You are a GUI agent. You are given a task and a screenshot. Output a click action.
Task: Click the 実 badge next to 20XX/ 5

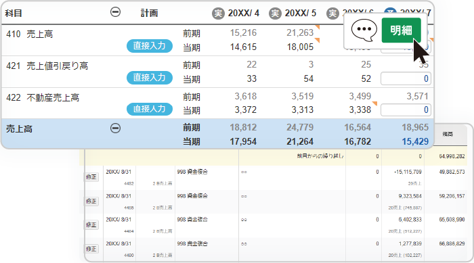(x=275, y=14)
